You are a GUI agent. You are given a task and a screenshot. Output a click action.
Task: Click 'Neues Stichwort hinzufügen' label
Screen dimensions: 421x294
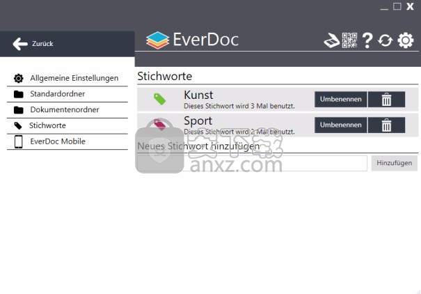point(198,146)
